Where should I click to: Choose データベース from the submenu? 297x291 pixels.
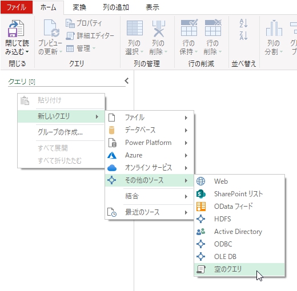149,130
